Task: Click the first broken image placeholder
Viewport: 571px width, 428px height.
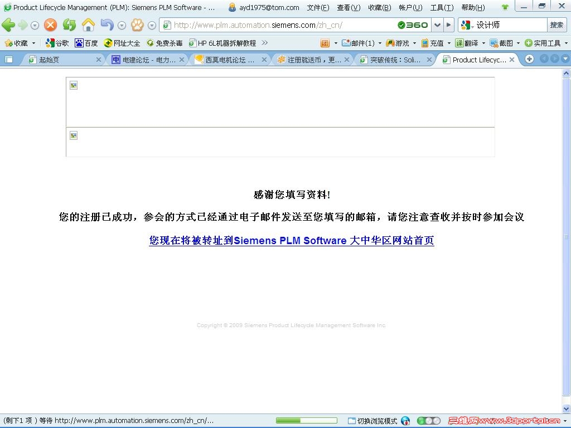Action: click(74, 85)
